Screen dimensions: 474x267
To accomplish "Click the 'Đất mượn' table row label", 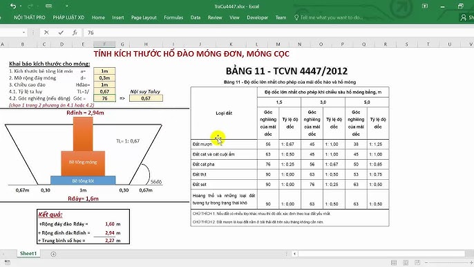I will point(202,145).
